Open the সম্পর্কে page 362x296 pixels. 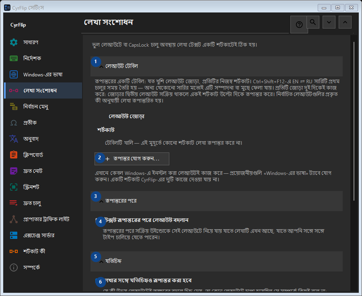coord(43,267)
